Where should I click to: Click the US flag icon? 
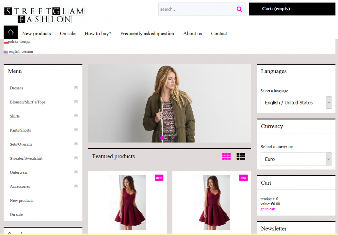pyautogui.click(x=6, y=52)
